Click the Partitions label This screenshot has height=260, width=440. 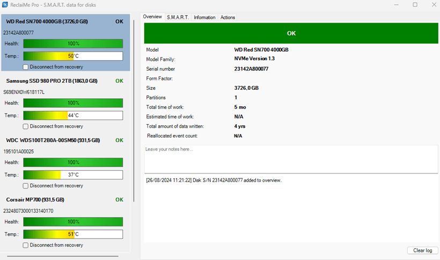coord(156,98)
